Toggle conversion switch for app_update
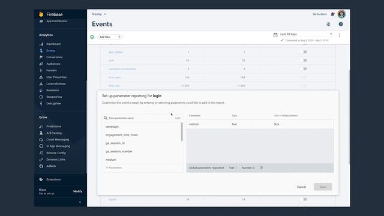 pyautogui.click(x=304, y=52)
